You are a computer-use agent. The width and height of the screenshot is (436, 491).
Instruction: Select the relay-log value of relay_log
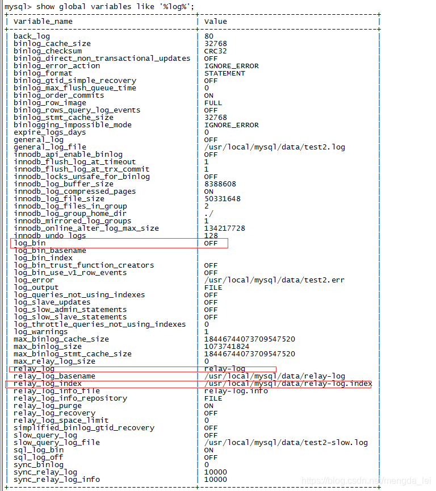225,369
